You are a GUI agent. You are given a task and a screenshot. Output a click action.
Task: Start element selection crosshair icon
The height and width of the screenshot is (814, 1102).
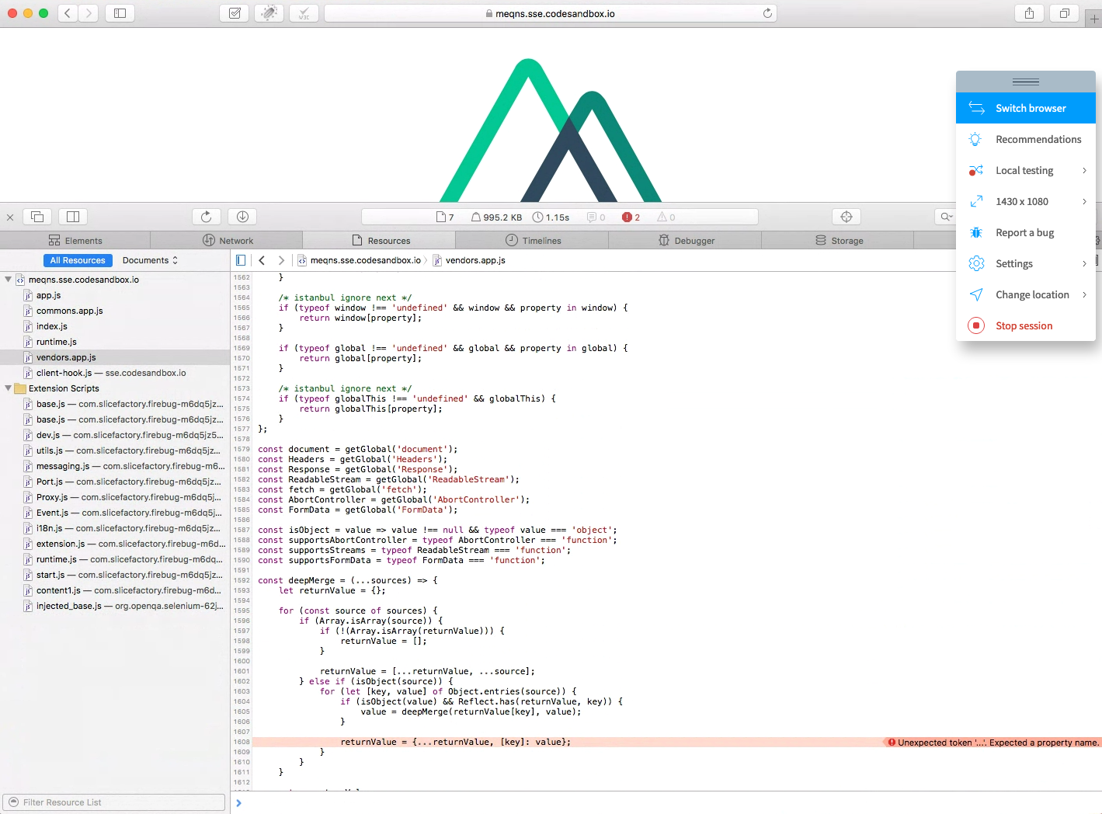pyautogui.click(x=846, y=217)
